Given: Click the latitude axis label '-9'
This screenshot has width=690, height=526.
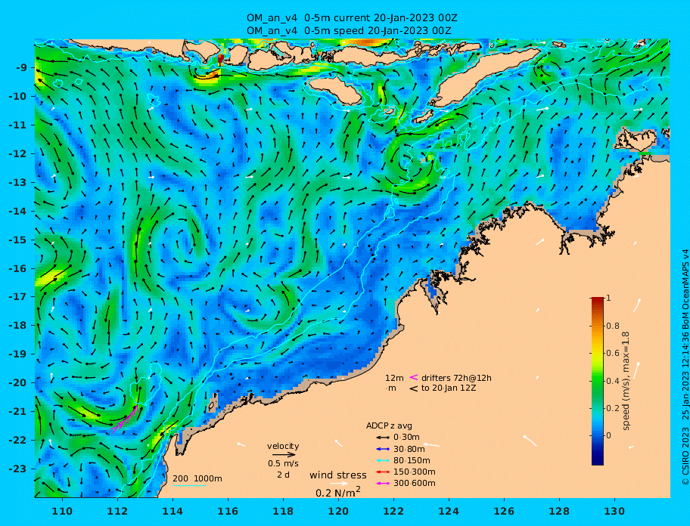Looking at the screenshot, I should [21, 68].
